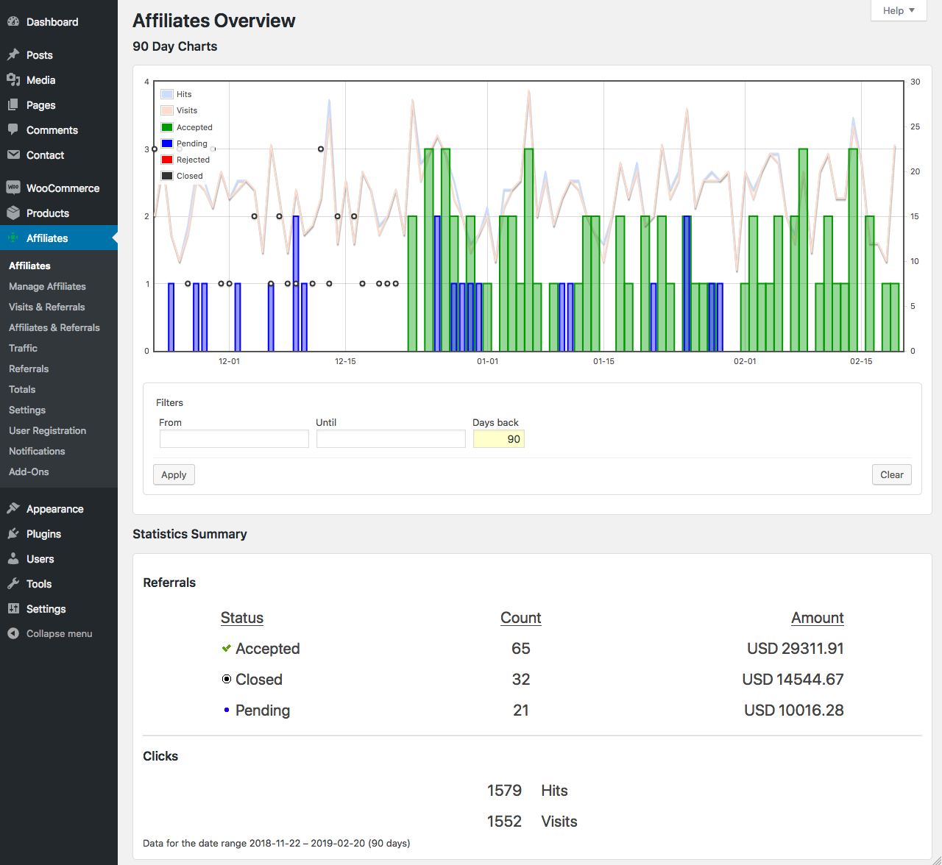This screenshot has height=865, width=942.
Task: Click the Clear filters button
Action: (x=891, y=474)
